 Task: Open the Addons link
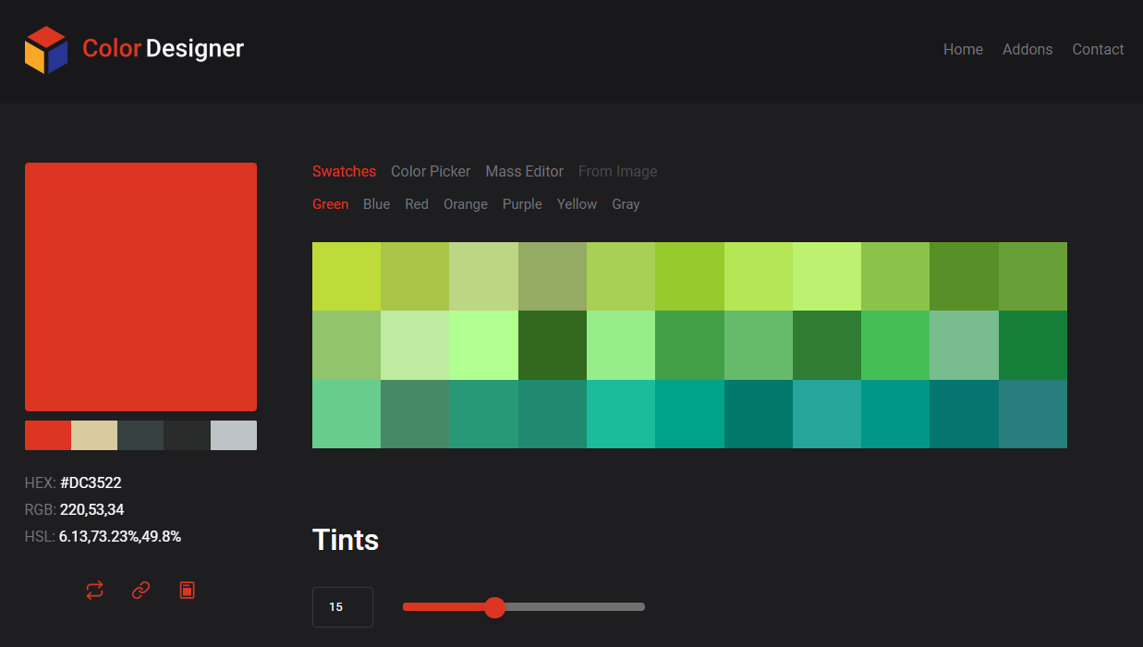coord(1027,50)
